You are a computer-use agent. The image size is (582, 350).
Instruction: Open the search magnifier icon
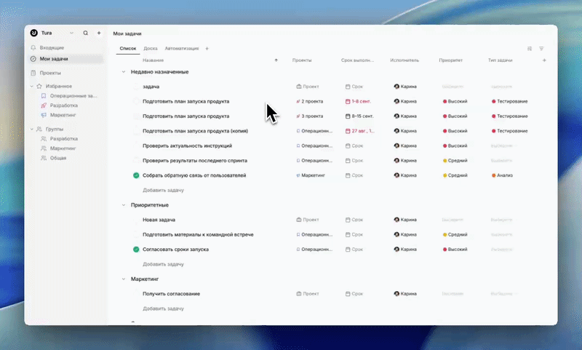[85, 33]
